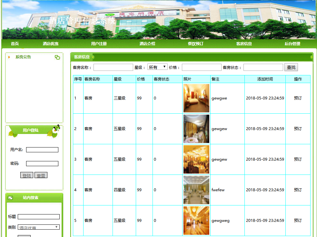This screenshot has height=237, width=317.
Task: Click the 用户名 input box
Action: click(42, 150)
